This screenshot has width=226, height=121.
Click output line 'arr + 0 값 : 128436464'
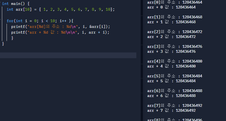pyautogui.click(x=171, y=7)
